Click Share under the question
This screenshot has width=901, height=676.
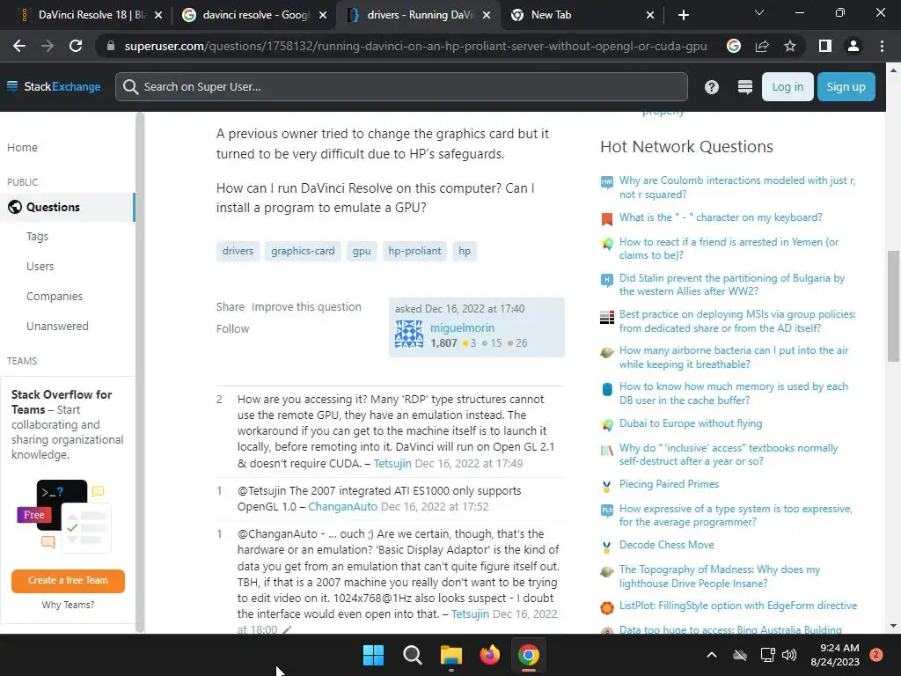230,307
